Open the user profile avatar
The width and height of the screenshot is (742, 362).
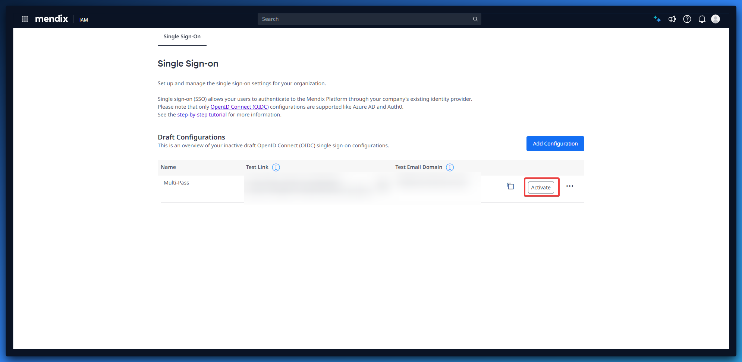point(715,19)
